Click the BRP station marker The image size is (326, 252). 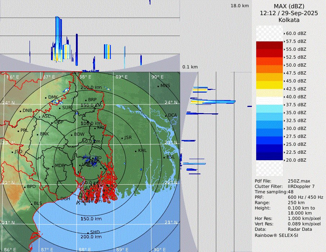pyautogui.click(x=86, y=100)
